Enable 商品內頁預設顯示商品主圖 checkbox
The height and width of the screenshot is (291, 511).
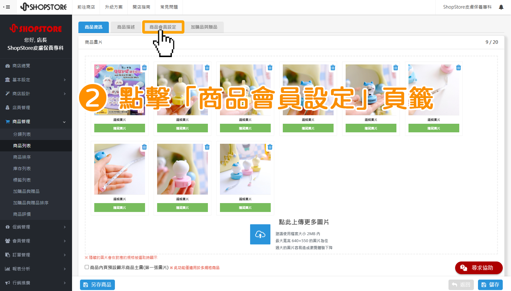86,267
